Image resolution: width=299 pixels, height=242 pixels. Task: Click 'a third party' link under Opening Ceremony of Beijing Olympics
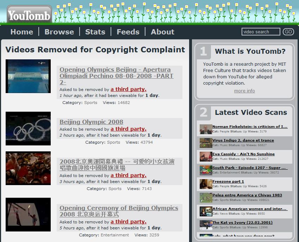pos(129,222)
